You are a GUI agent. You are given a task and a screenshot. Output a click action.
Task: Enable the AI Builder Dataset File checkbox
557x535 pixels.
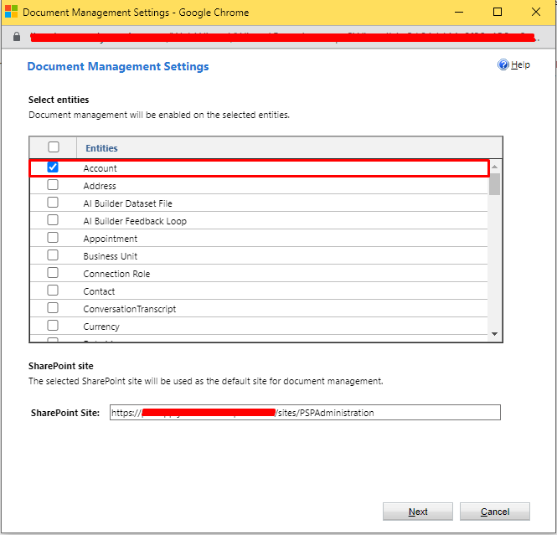53,203
